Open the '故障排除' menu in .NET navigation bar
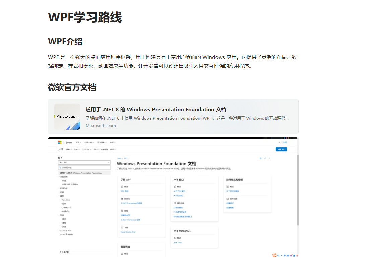This screenshot has height=274, width=373. (104, 149)
